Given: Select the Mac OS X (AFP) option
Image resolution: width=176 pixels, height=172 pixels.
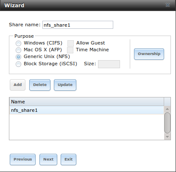Looking at the screenshot, I should [x=18, y=50].
